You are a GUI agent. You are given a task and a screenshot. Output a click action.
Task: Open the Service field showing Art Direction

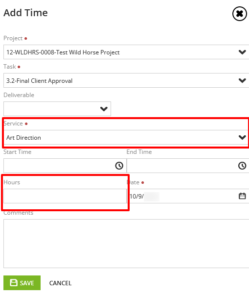click(x=126, y=137)
